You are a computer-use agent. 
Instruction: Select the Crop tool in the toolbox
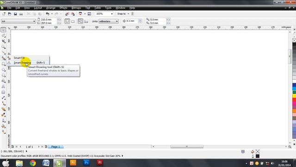3,41
